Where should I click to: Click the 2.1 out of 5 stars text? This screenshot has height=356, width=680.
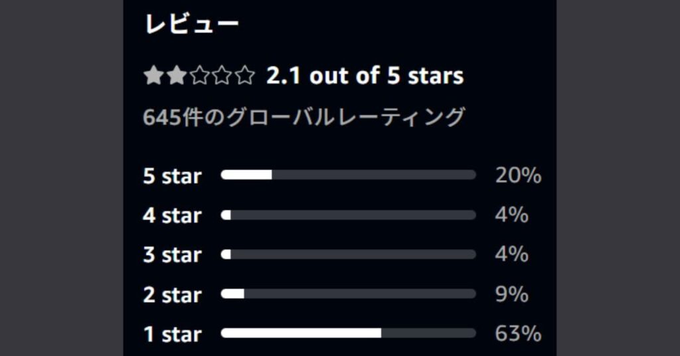point(365,76)
